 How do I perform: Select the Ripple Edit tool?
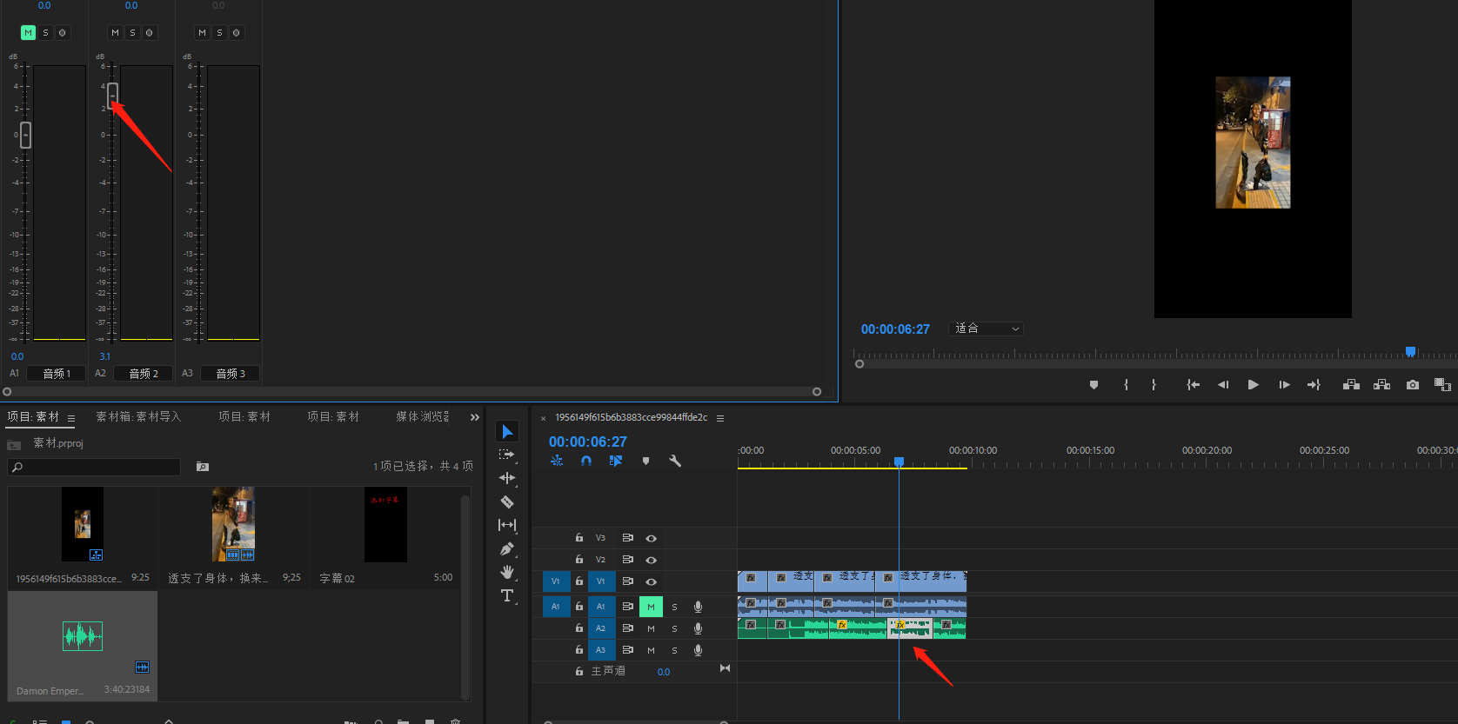(x=507, y=478)
